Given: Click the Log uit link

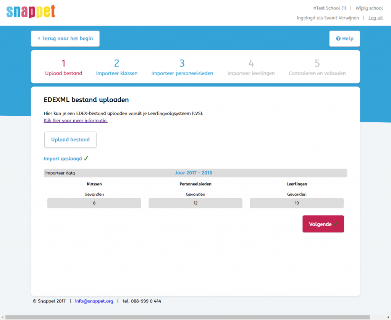Looking at the screenshot, I should coord(375,18).
